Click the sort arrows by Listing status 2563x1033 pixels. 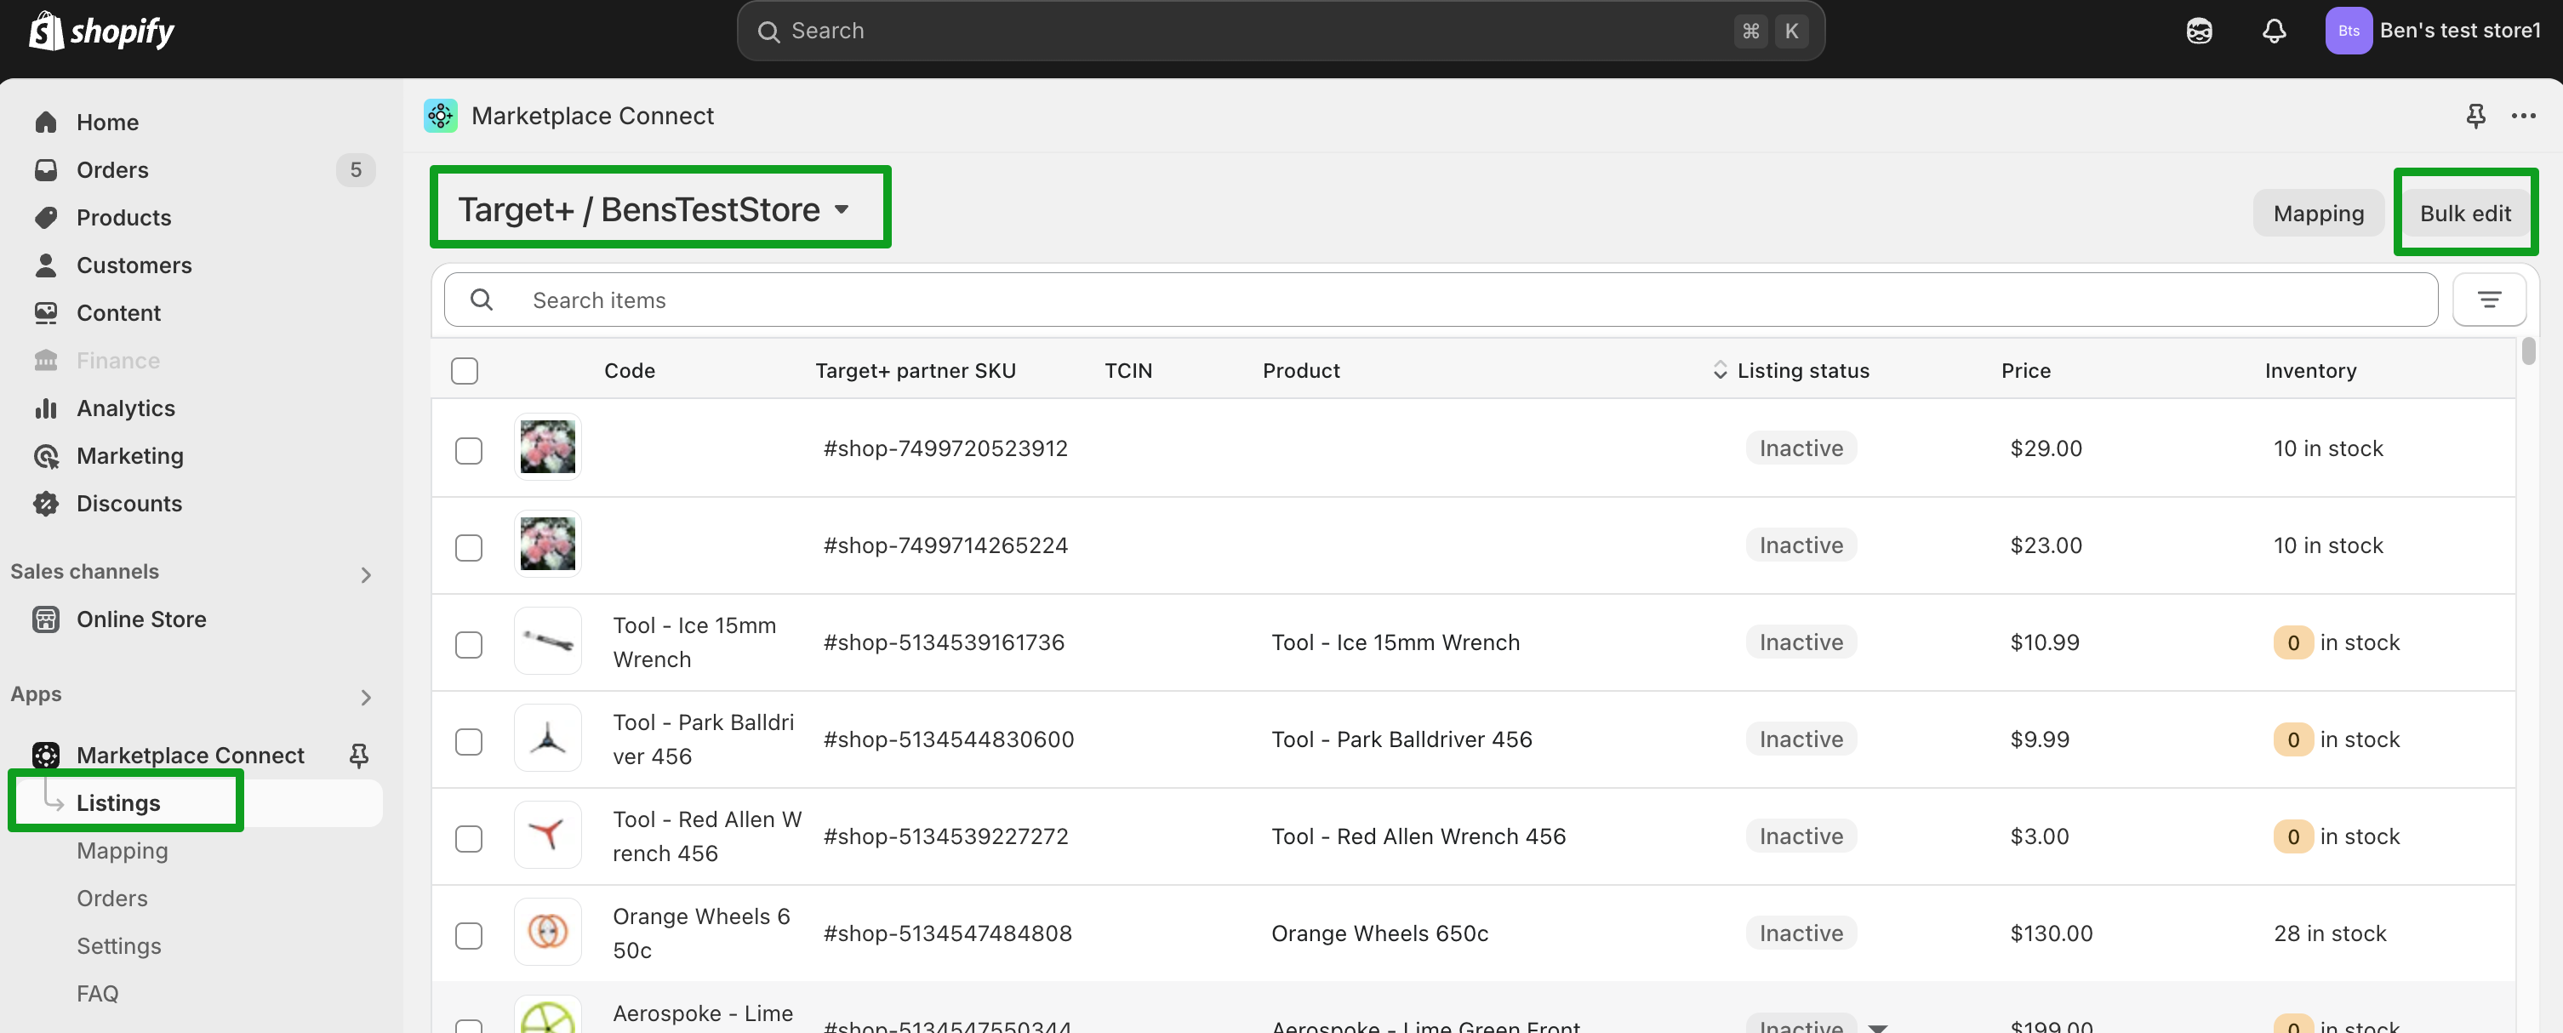pyautogui.click(x=1719, y=370)
